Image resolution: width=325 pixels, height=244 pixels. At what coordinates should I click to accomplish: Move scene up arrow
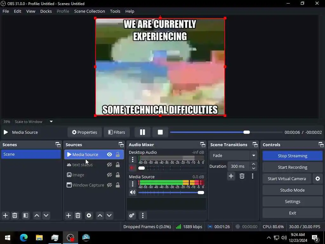[37, 215]
